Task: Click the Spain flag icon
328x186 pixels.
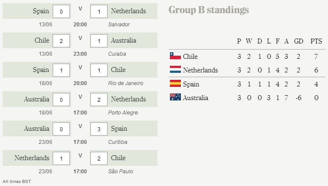Action: [175, 83]
